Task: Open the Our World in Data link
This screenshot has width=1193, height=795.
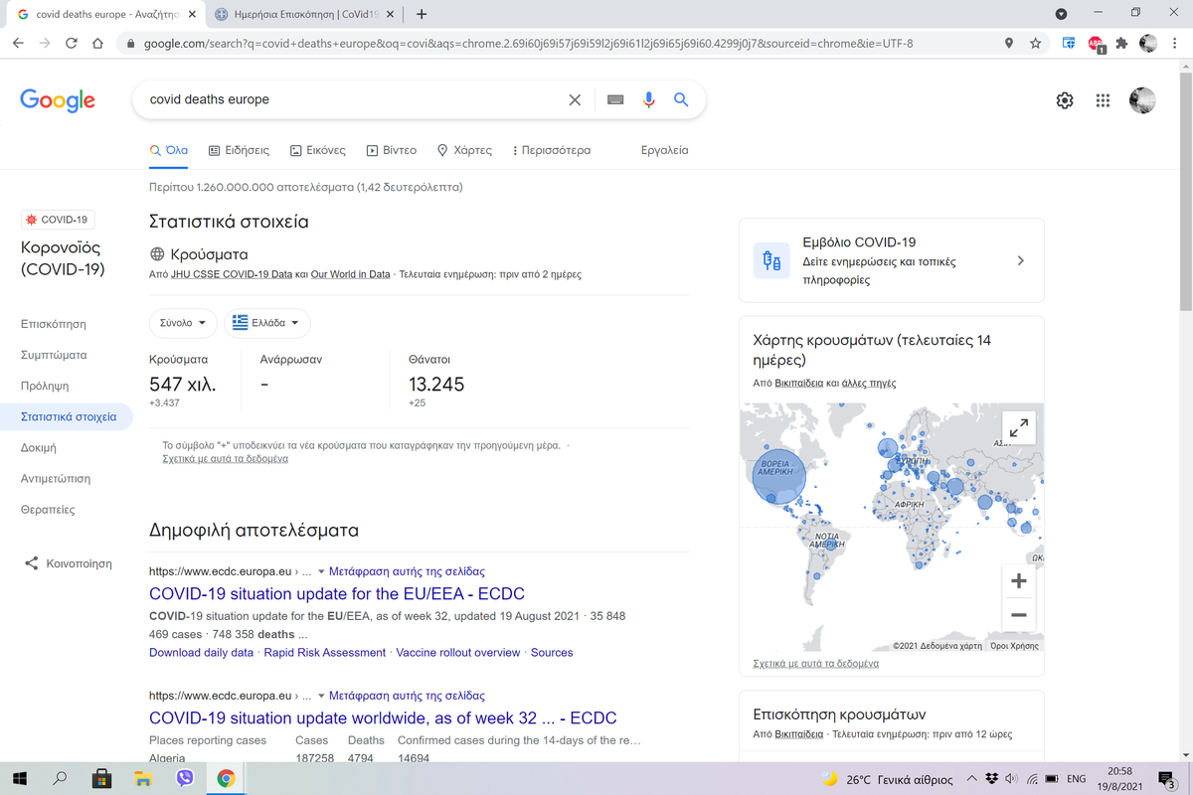Action: tap(350, 274)
